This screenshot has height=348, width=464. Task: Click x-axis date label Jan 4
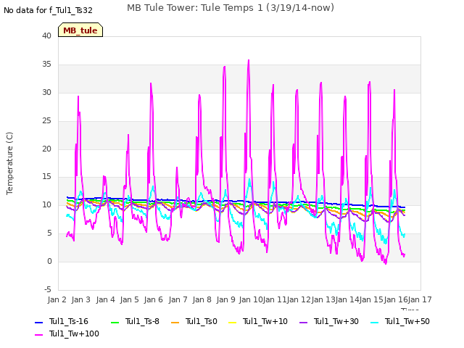(x=105, y=299)
